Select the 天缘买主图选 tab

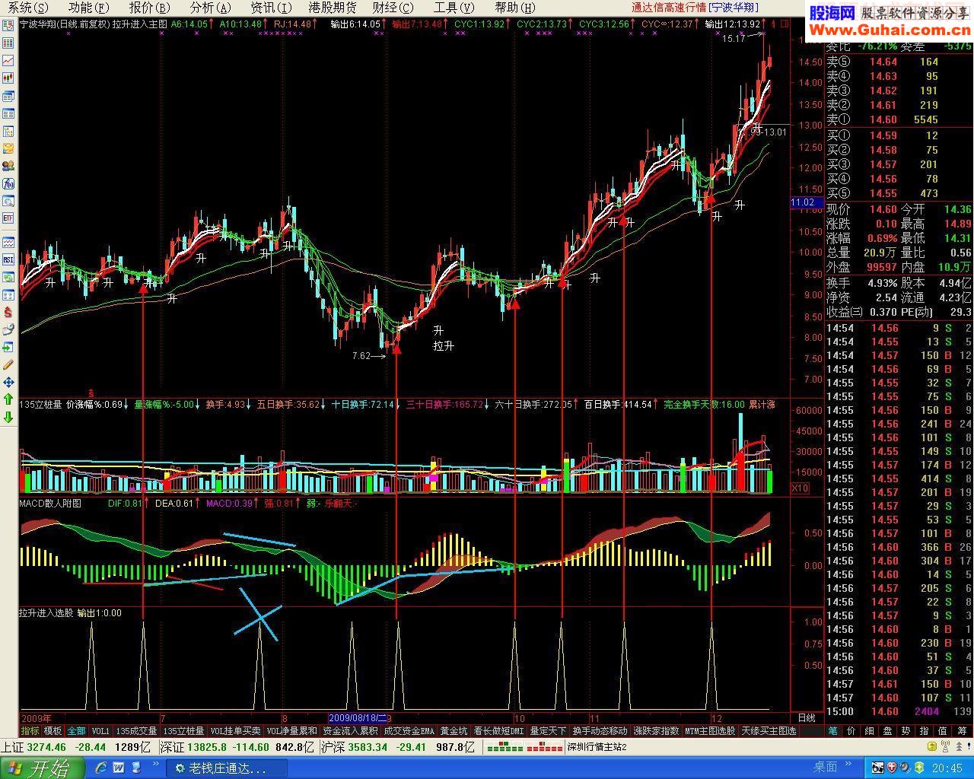pyautogui.click(x=769, y=731)
